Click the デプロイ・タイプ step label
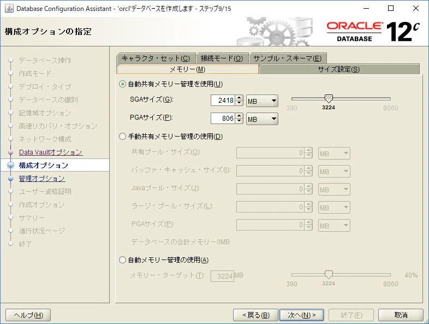The image size is (429, 324). pos(45,86)
